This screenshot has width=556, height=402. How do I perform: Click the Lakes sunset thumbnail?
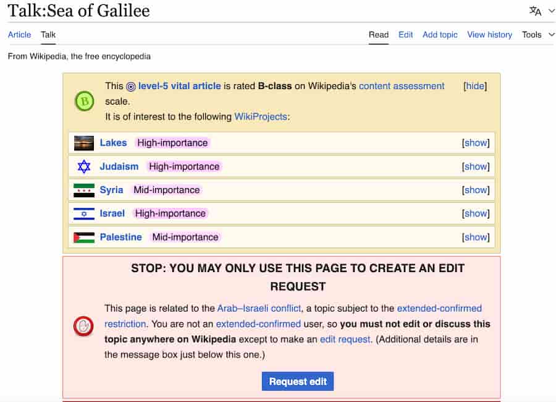84,143
